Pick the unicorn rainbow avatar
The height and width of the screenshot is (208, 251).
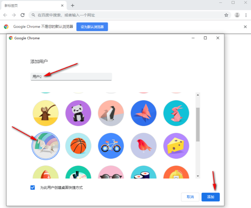click(45, 146)
